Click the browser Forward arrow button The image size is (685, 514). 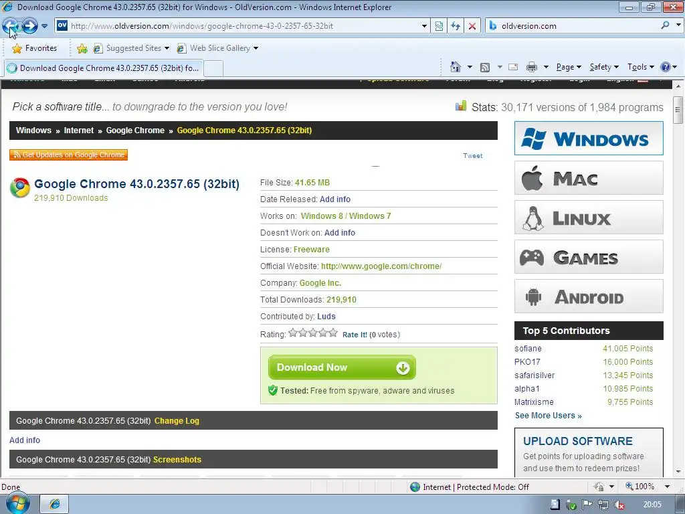29,26
